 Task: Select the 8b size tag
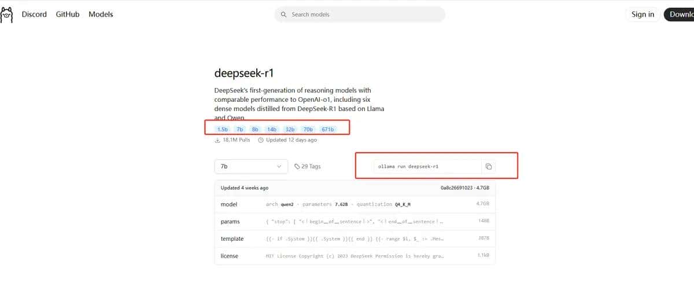tap(255, 129)
